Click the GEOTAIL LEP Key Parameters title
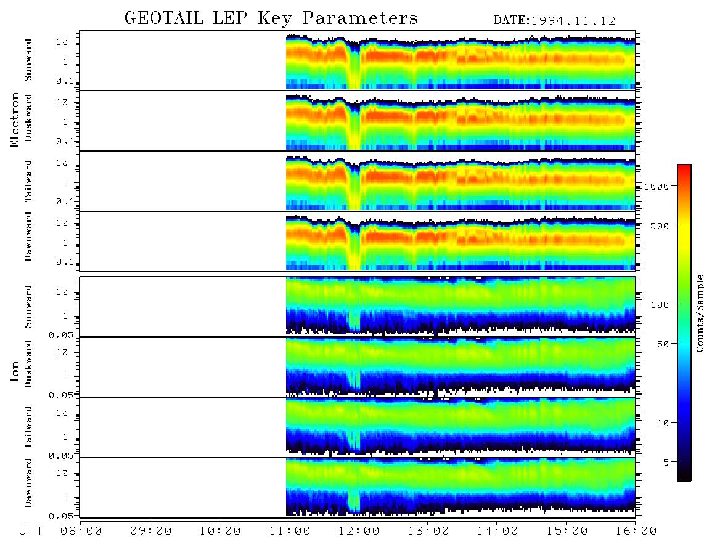 pyautogui.click(x=271, y=18)
